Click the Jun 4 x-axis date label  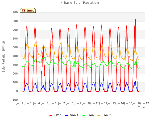pos(36,103)
